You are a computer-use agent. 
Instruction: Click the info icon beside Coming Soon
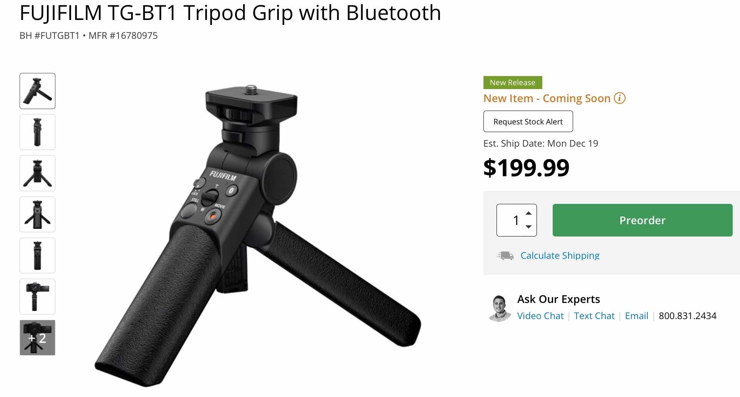[620, 98]
